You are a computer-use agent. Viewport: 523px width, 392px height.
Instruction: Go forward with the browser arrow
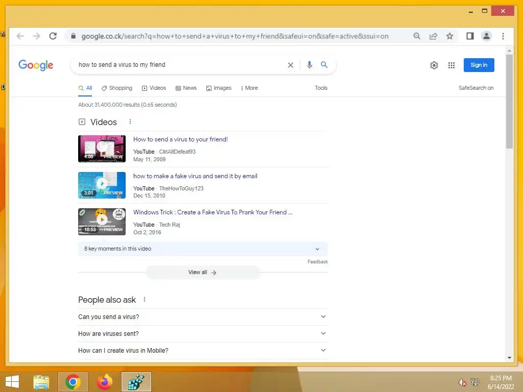(x=36, y=36)
